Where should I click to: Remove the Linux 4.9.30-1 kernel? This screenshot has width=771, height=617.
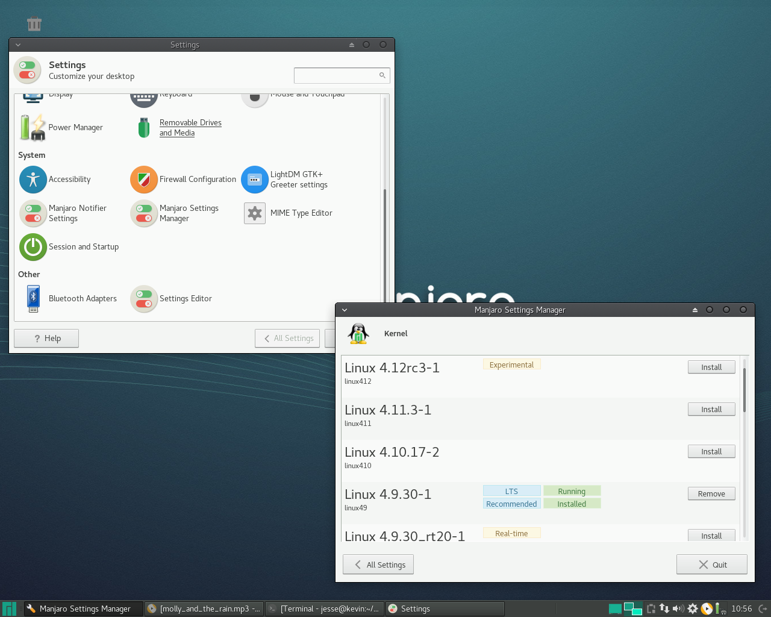711,493
